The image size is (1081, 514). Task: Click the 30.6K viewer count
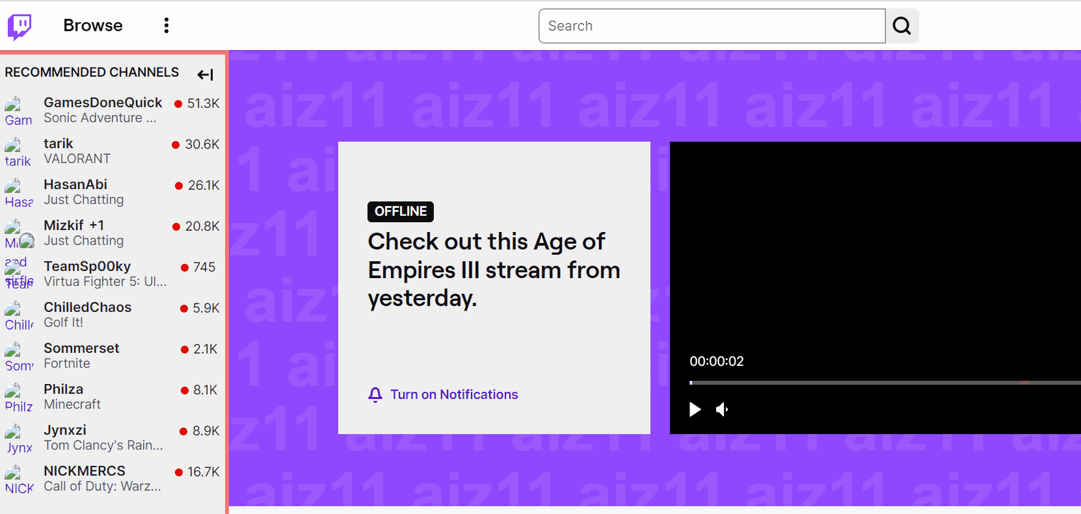point(202,144)
